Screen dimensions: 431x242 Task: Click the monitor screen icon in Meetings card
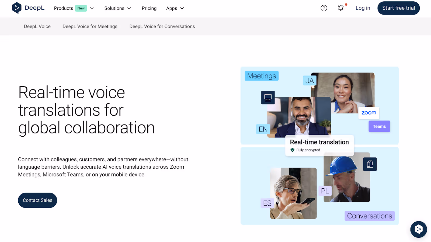268,98
